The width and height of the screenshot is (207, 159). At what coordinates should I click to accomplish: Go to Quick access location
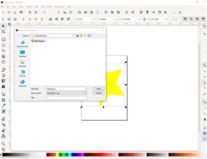(22, 44)
